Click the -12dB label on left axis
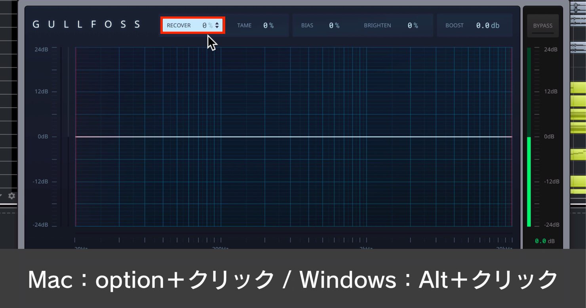This screenshot has width=586, height=308. tap(40, 181)
